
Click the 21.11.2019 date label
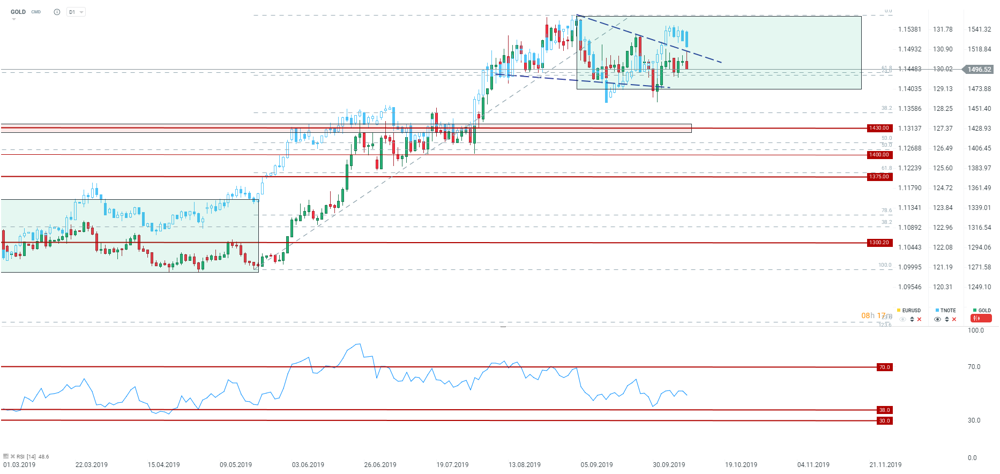(885, 465)
